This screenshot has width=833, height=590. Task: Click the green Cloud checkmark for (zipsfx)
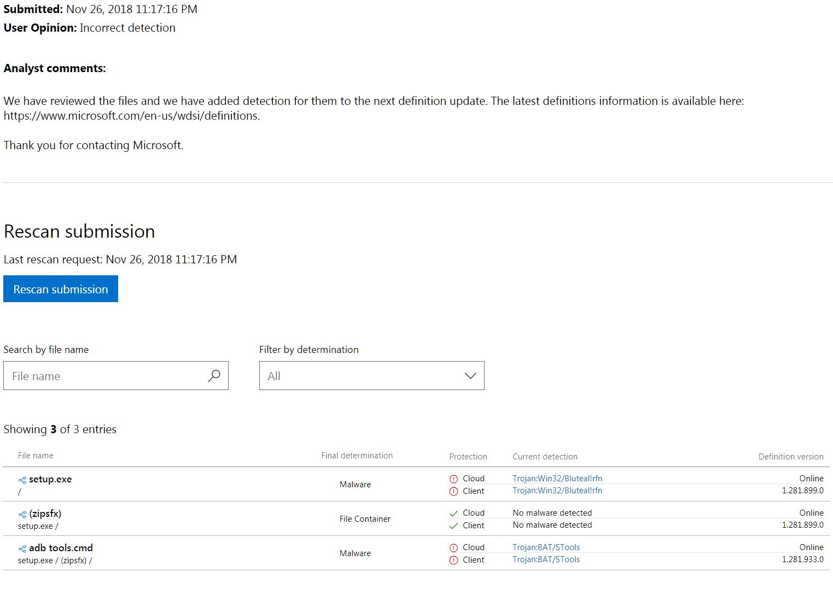[453, 514]
